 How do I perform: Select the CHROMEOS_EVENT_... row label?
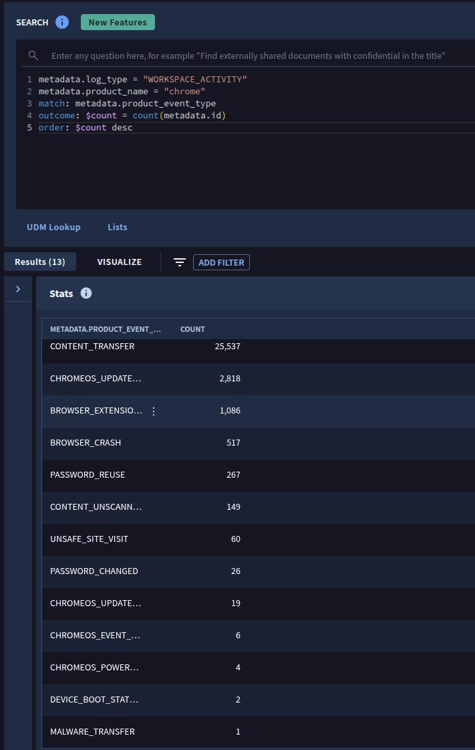(x=95, y=635)
